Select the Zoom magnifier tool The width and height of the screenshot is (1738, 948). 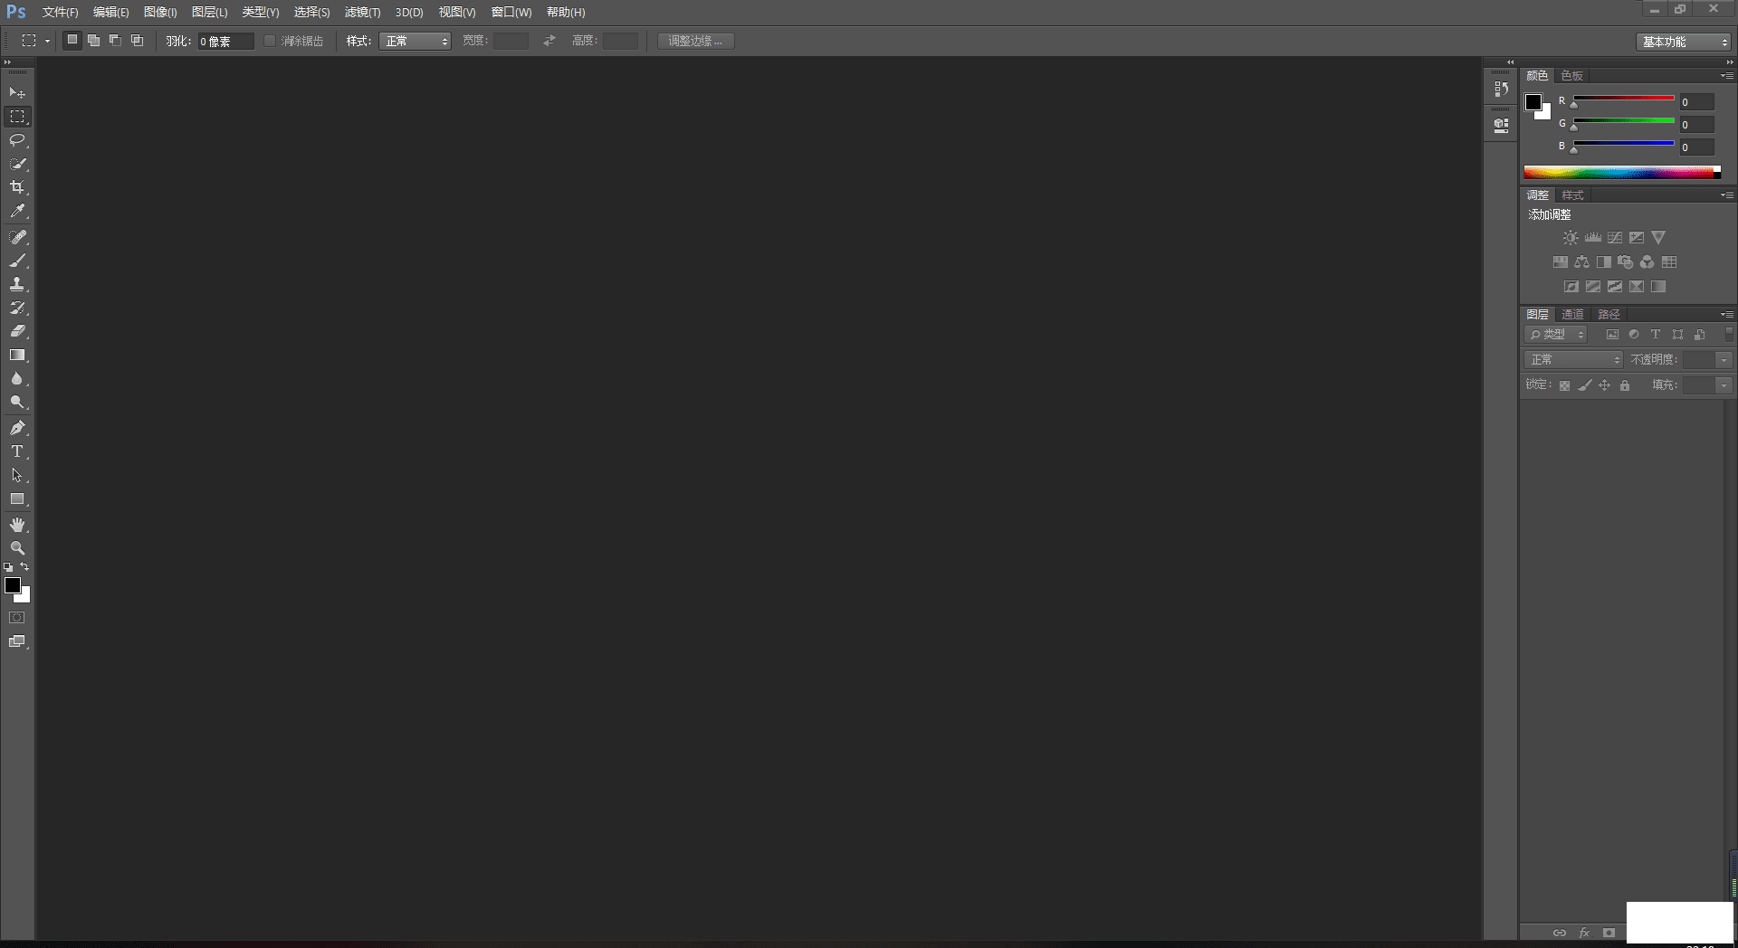pyautogui.click(x=17, y=548)
